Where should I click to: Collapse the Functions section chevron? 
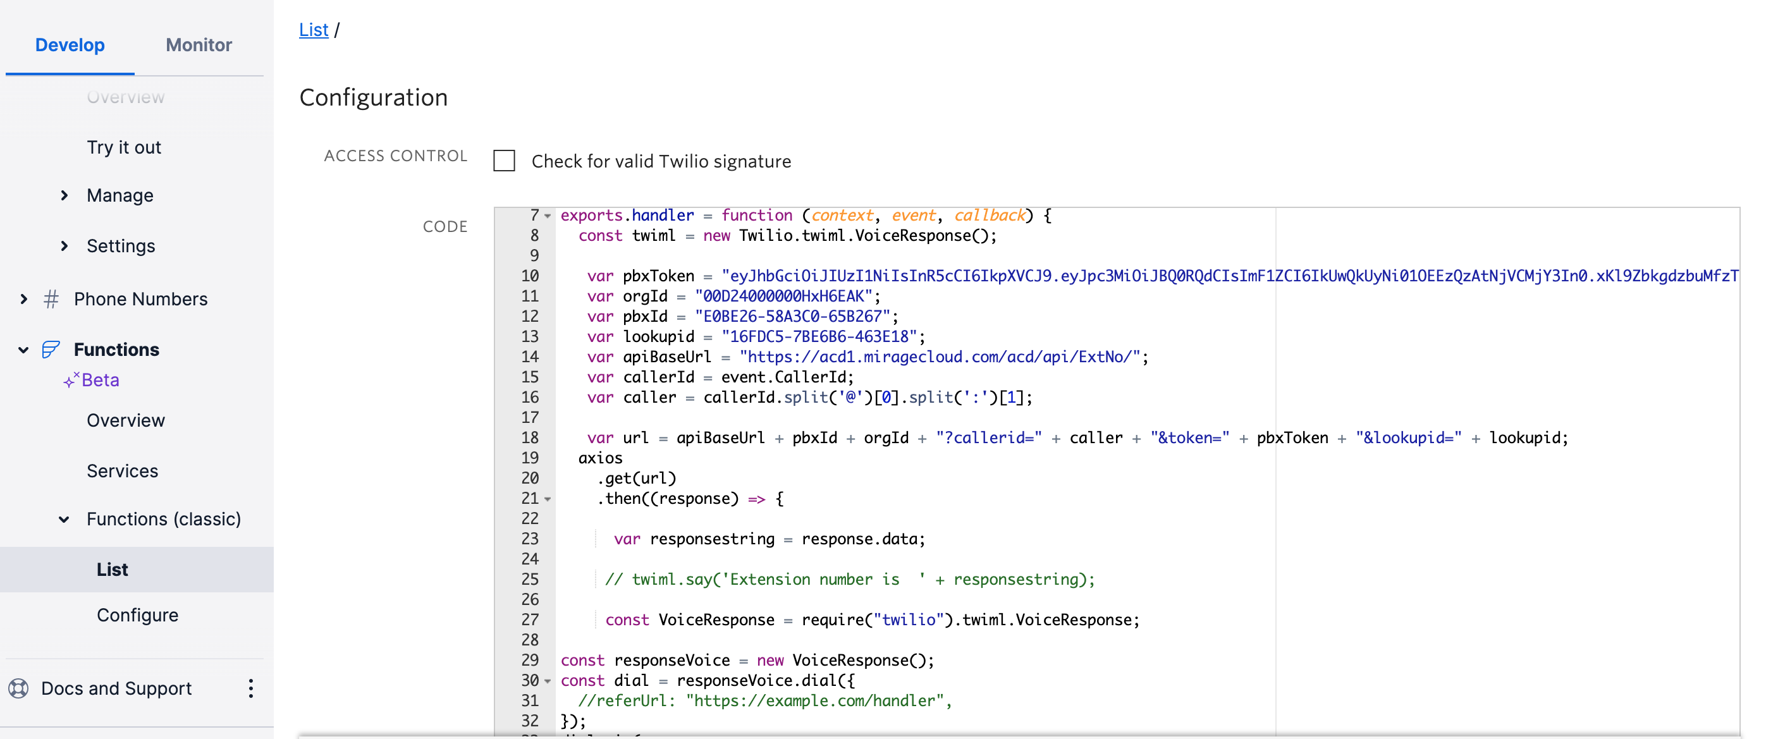23,350
